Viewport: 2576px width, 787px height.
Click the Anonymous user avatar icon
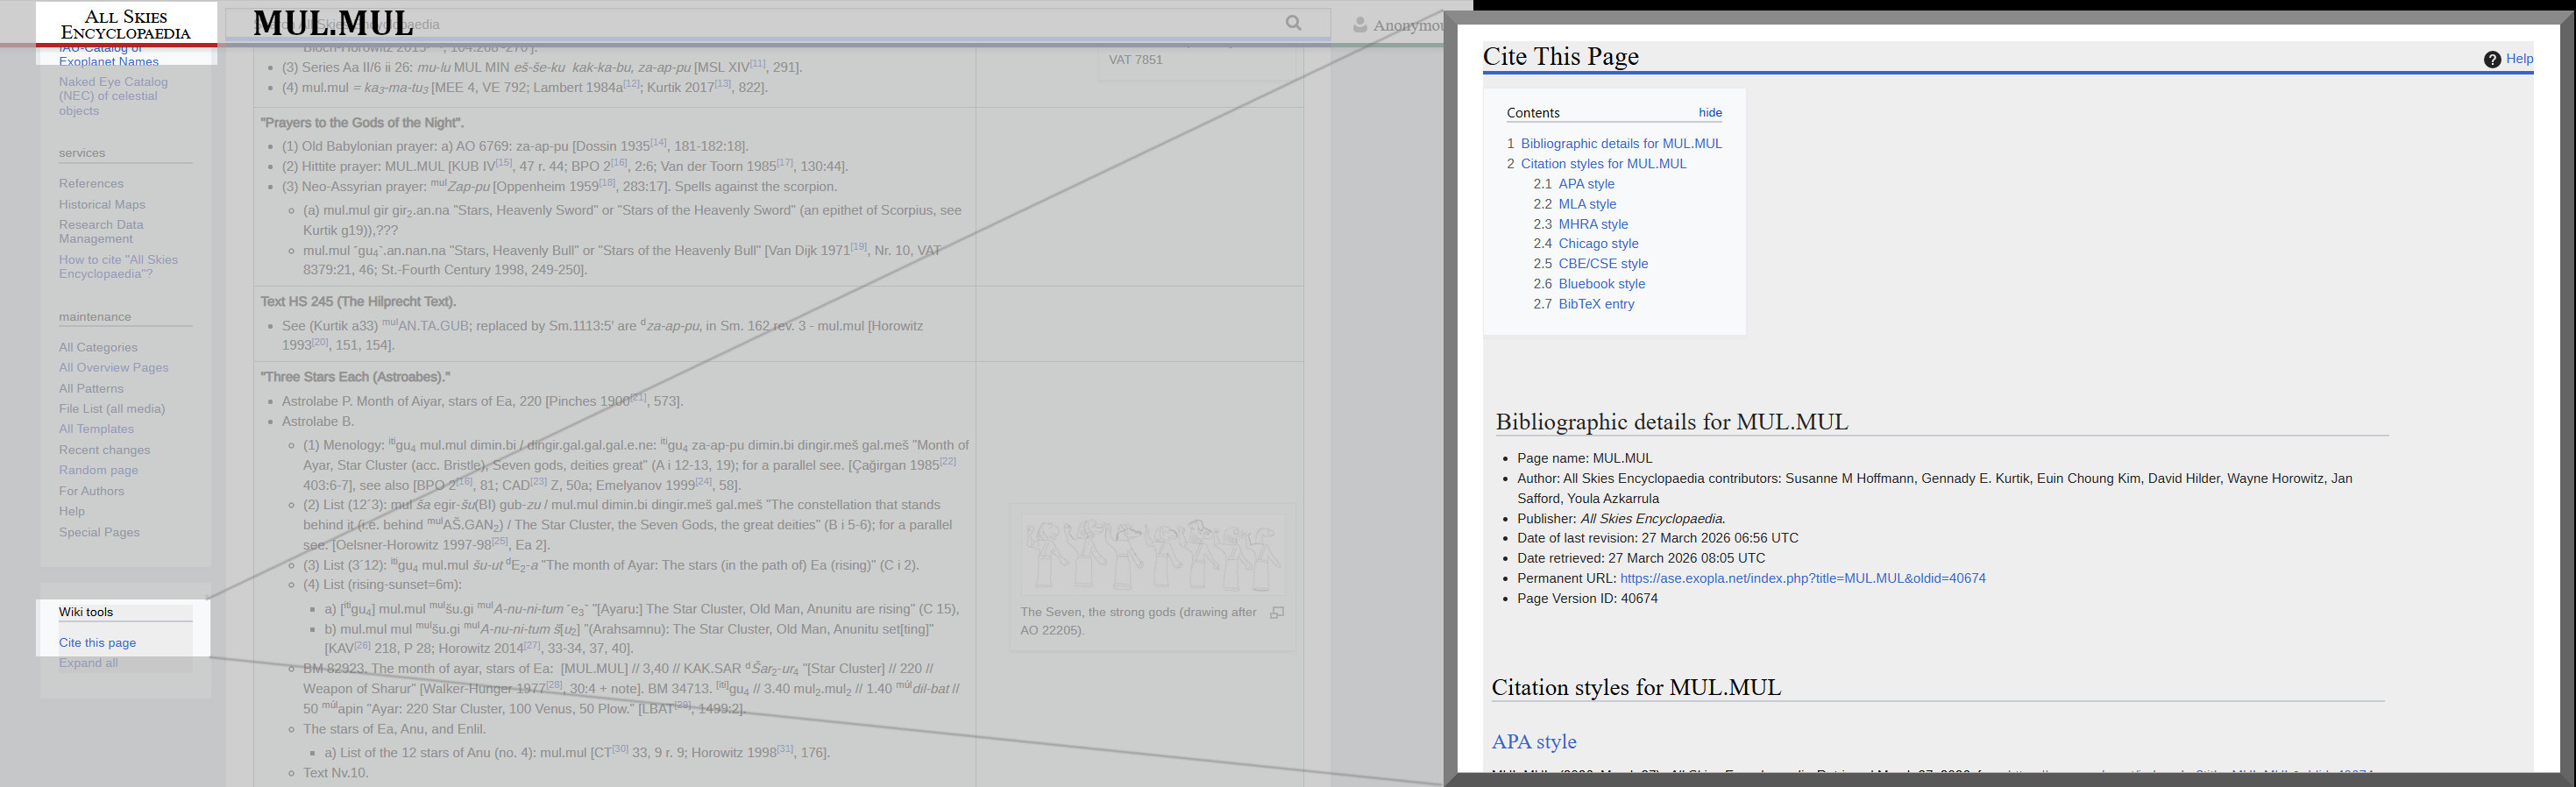pyautogui.click(x=1359, y=25)
